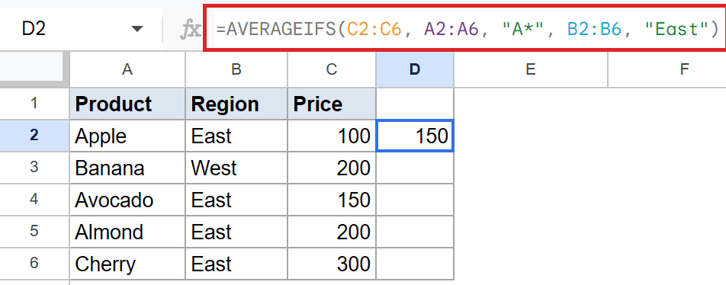
Task: Click the select-all corner box
Action: 34,69
